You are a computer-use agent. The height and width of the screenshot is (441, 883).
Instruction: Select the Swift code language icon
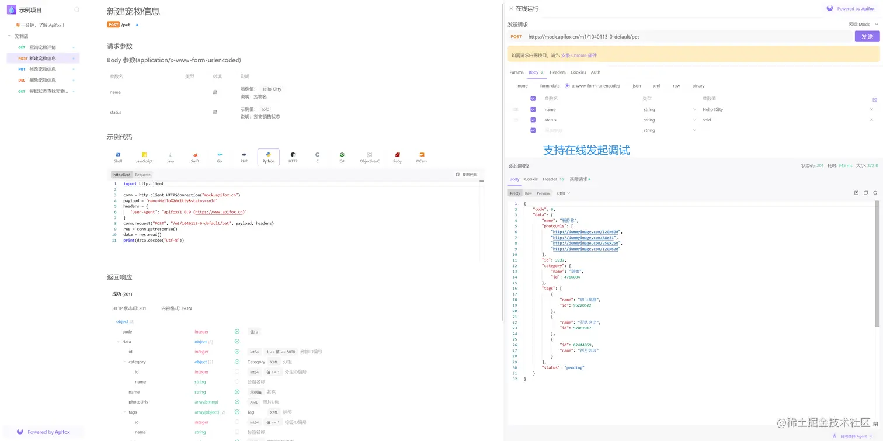pyautogui.click(x=195, y=155)
